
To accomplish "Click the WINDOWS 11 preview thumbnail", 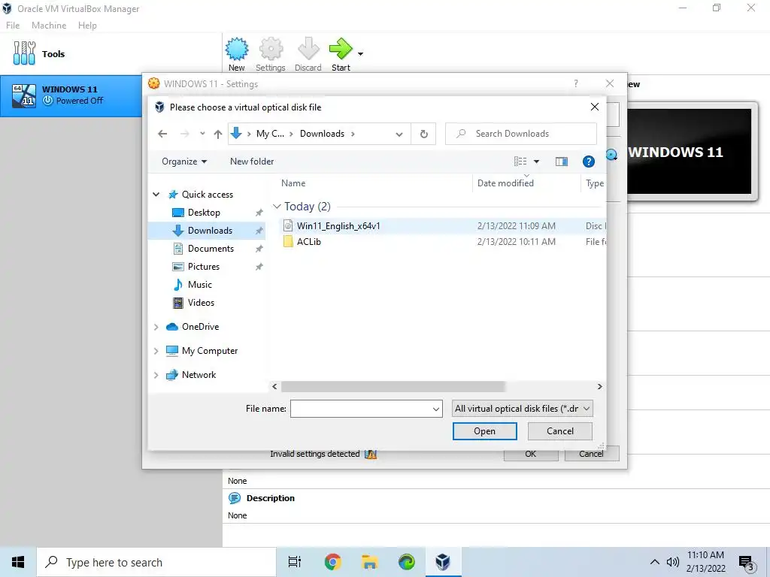I will (690, 152).
